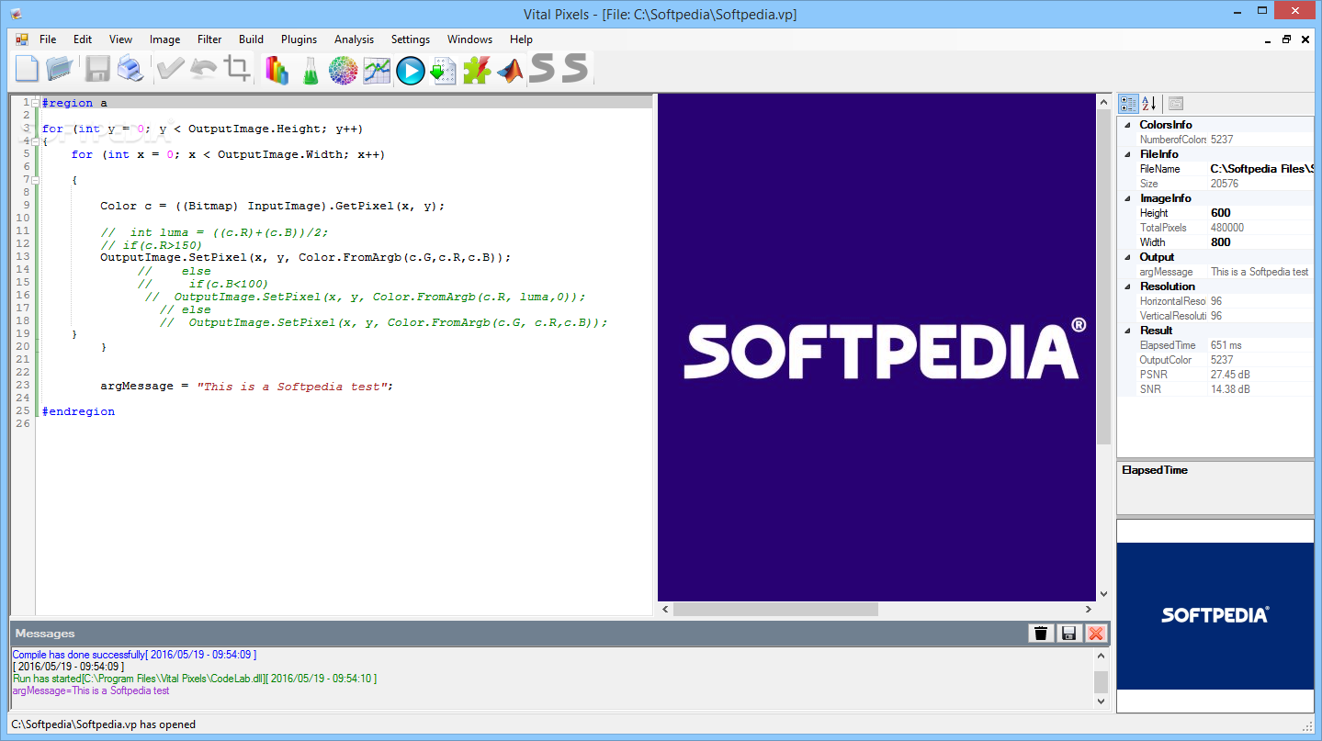The image size is (1322, 741).
Task: Select the Width value 800
Action: (x=1220, y=242)
